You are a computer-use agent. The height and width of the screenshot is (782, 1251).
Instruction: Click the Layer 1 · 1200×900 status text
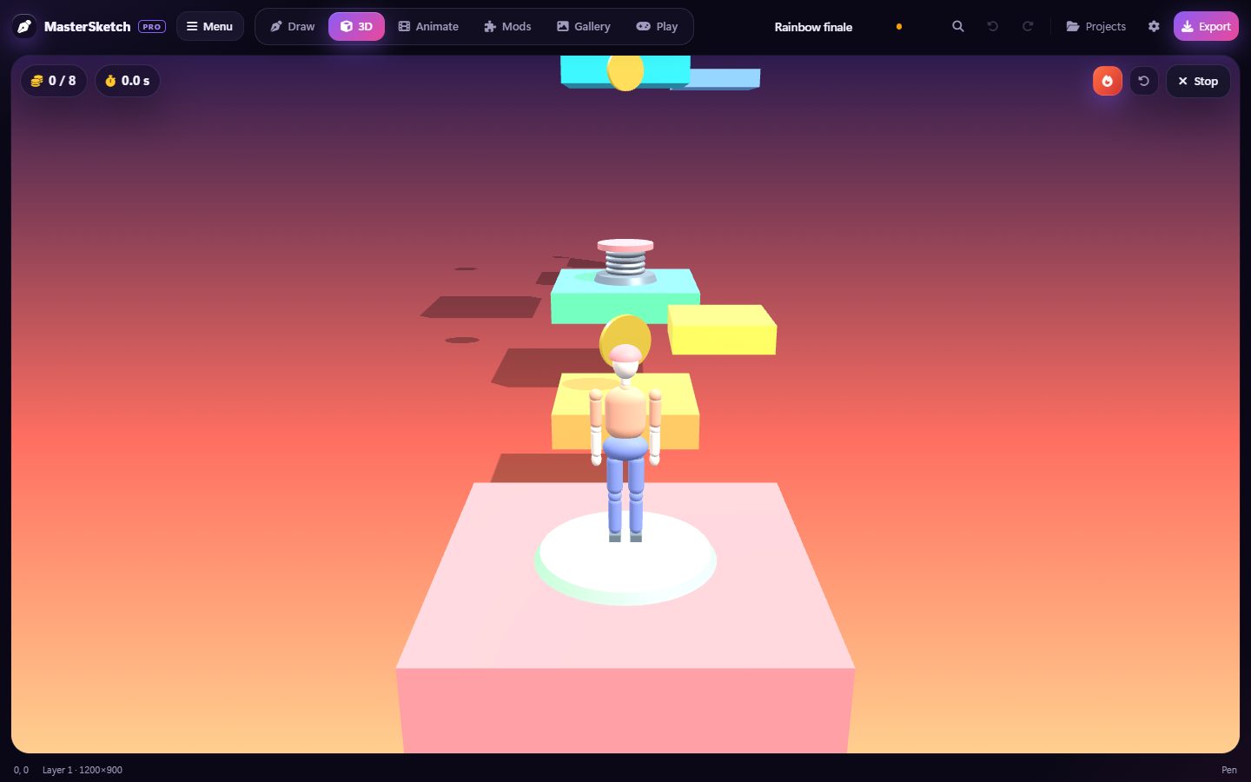[x=83, y=770]
